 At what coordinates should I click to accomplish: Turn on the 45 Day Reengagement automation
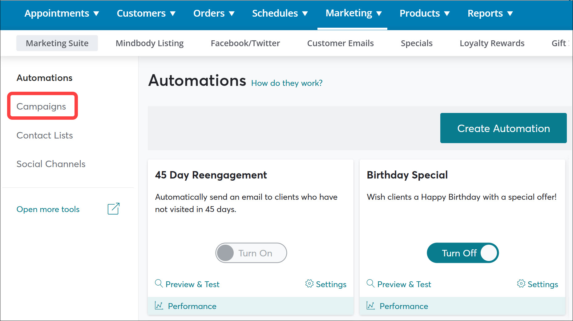coord(251,253)
